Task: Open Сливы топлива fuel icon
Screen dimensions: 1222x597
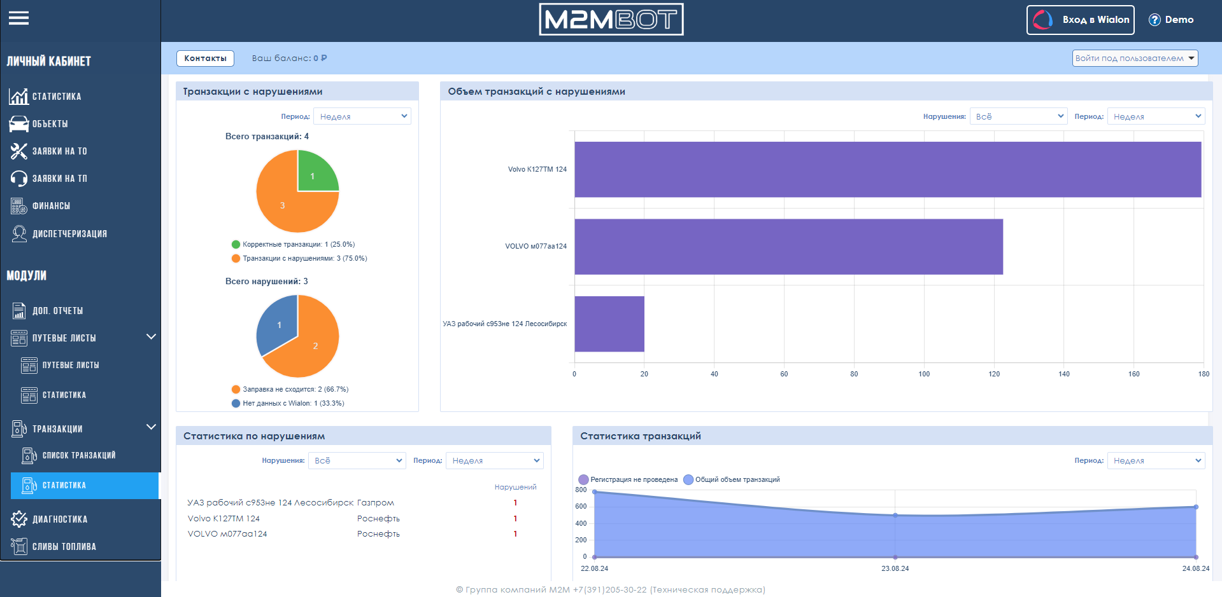Action: [x=19, y=546]
